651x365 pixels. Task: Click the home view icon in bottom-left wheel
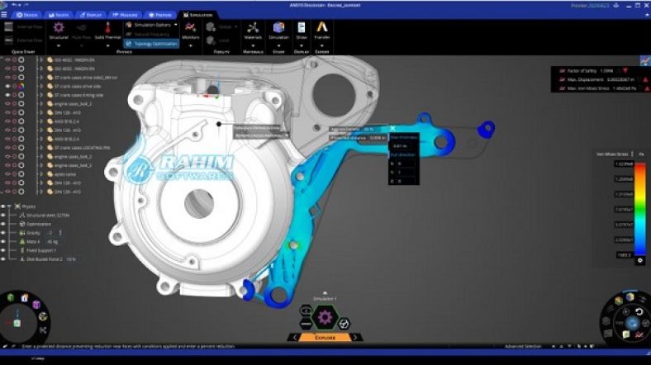pos(25,297)
